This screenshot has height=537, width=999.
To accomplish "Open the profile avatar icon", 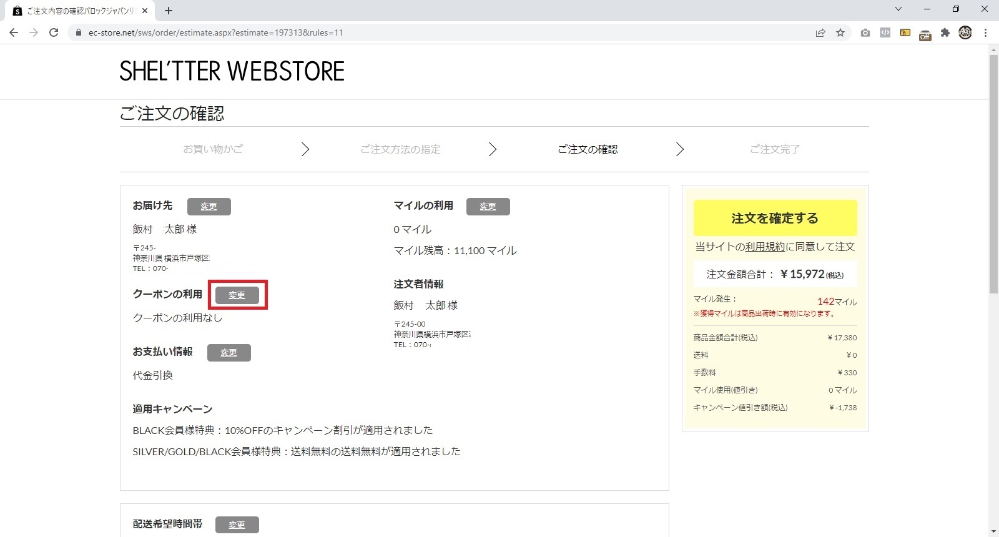I will tap(965, 32).
